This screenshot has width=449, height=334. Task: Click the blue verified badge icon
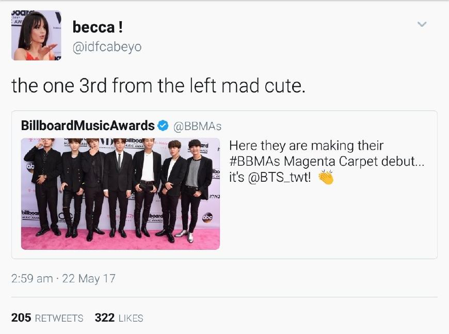pos(163,125)
